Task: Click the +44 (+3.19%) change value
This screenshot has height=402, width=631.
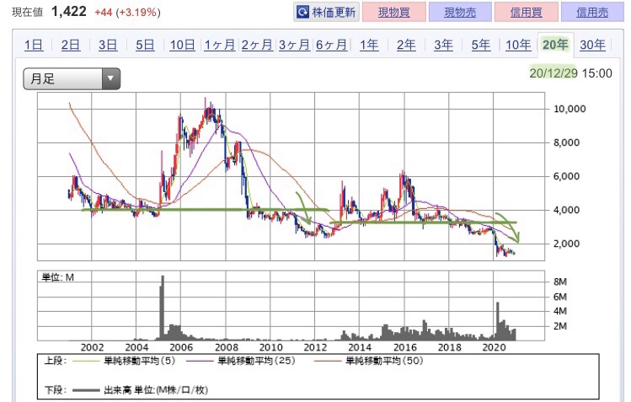Action: click(x=127, y=13)
